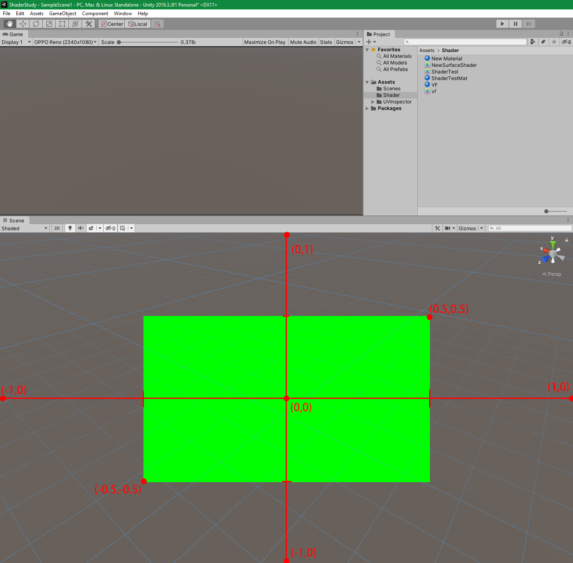
Task: Open scene effects dropdown arrow
Action: click(x=100, y=228)
